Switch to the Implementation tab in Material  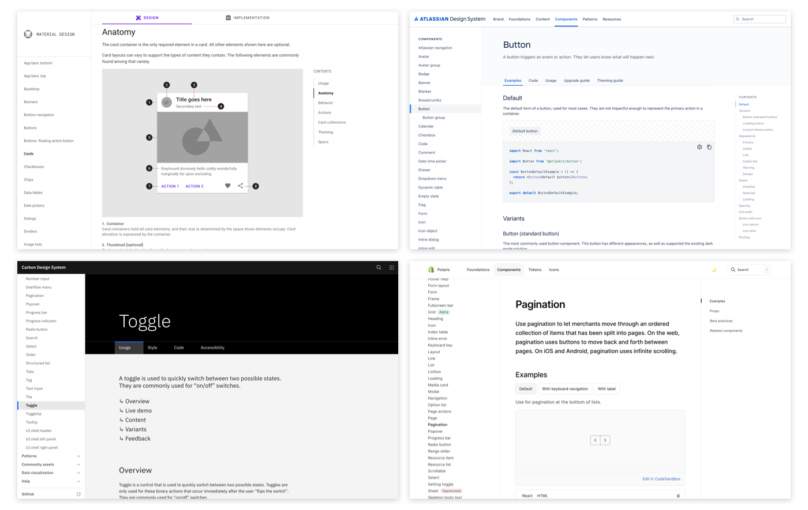(248, 18)
